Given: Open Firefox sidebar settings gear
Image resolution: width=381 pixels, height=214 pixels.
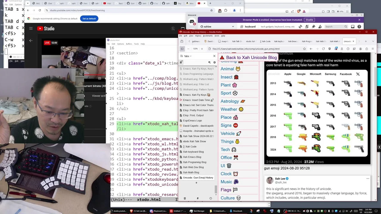Looking at the screenshot, I should pyautogui.click(x=214, y=62).
